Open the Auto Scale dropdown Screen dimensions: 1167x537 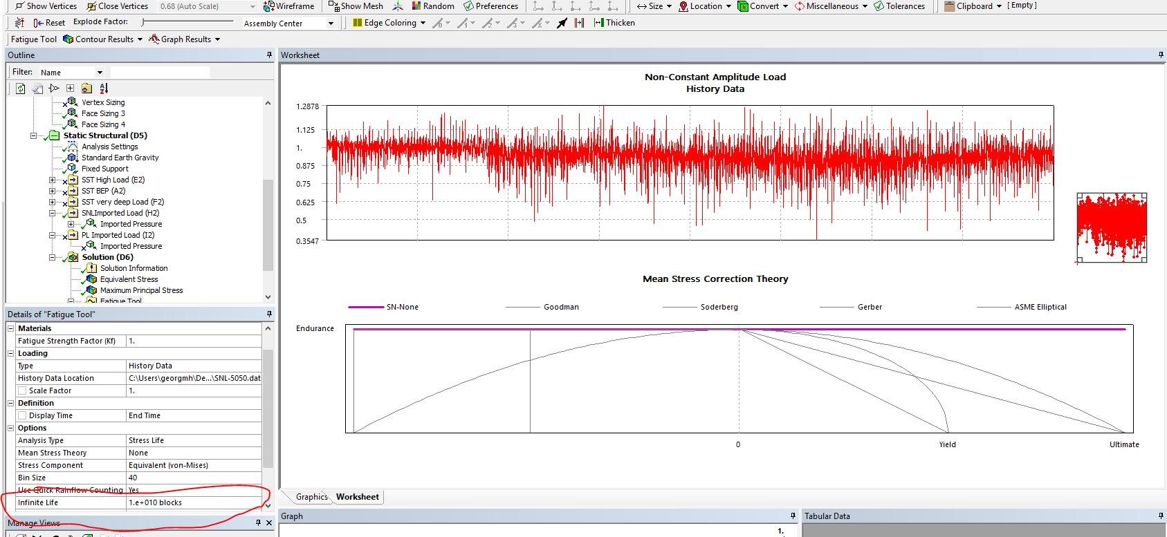point(252,6)
